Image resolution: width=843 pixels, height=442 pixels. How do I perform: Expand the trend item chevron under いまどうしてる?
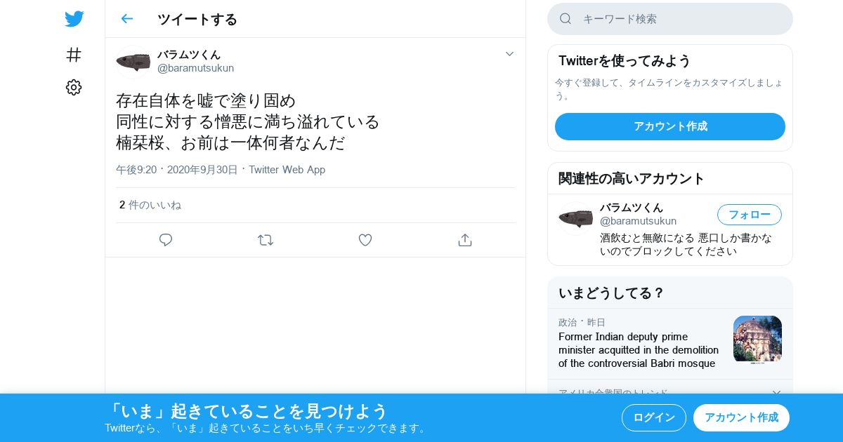[776, 393]
